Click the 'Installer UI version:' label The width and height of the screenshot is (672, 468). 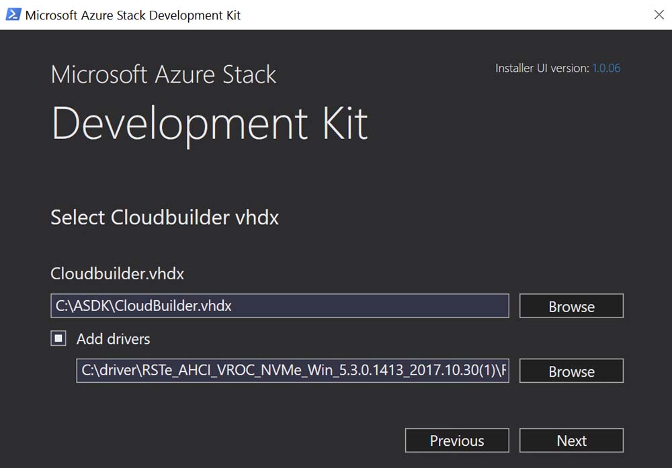coord(542,68)
